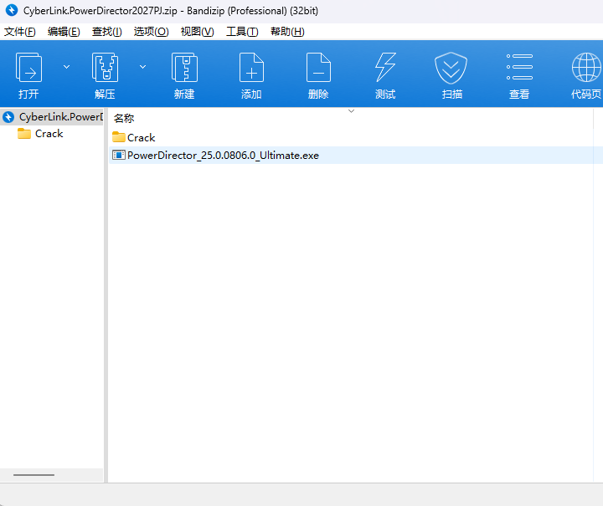Click the Bandizip logo in the title bar
This screenshot has width=603, height=506.
pyautogui.click(x=12, y=10)
